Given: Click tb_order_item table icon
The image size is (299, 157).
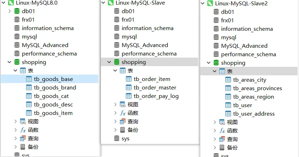Looking at the screenshot, I should pos(129,79).
